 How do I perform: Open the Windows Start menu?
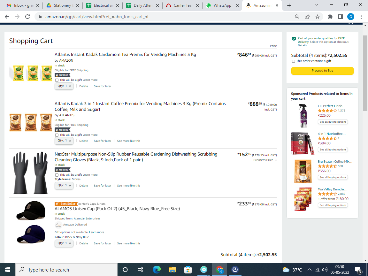(x=8, y=270)
